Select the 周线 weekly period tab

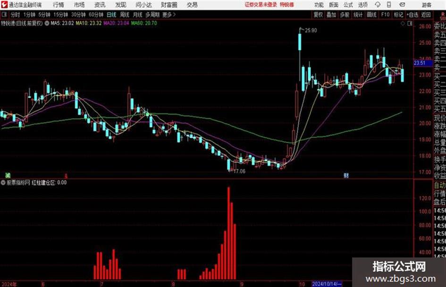[125, 15]
